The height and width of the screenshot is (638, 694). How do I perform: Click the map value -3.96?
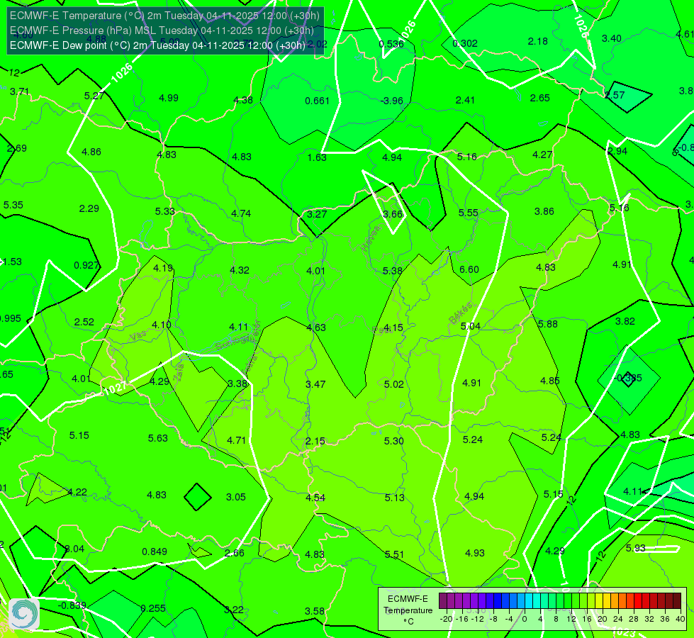(x=392, y=101)
